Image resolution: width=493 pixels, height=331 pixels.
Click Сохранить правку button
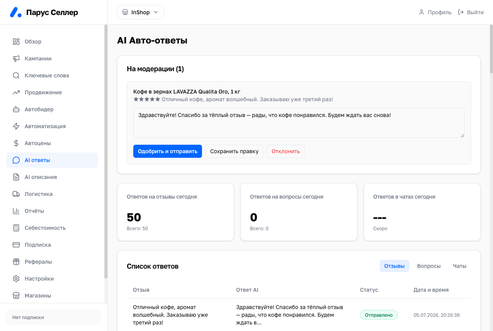click(x=234, y=151)
